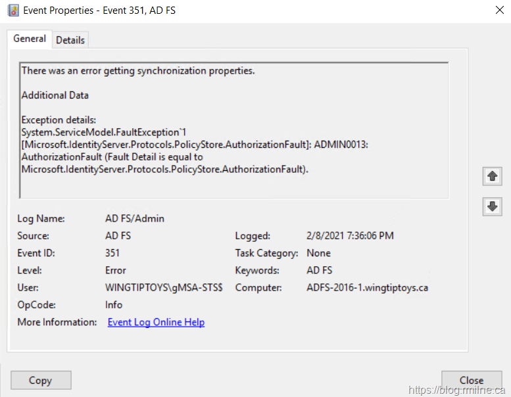Click the Computer value ADFS-2016-1.wingtiptoys.ca
The height and width of the screenshot is (397, 511).
point(367,288)
